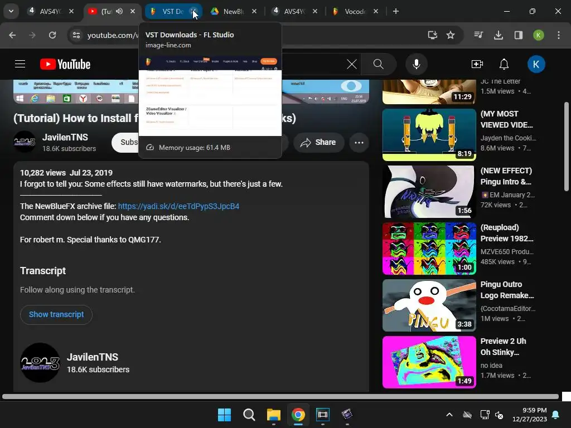
Task: Clear the YouTube search box
Action: tap(352, 64)
